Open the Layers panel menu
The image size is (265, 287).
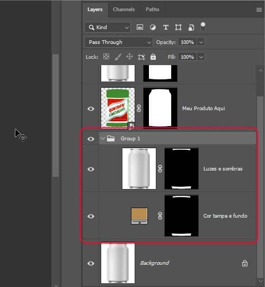pos(259,10)
